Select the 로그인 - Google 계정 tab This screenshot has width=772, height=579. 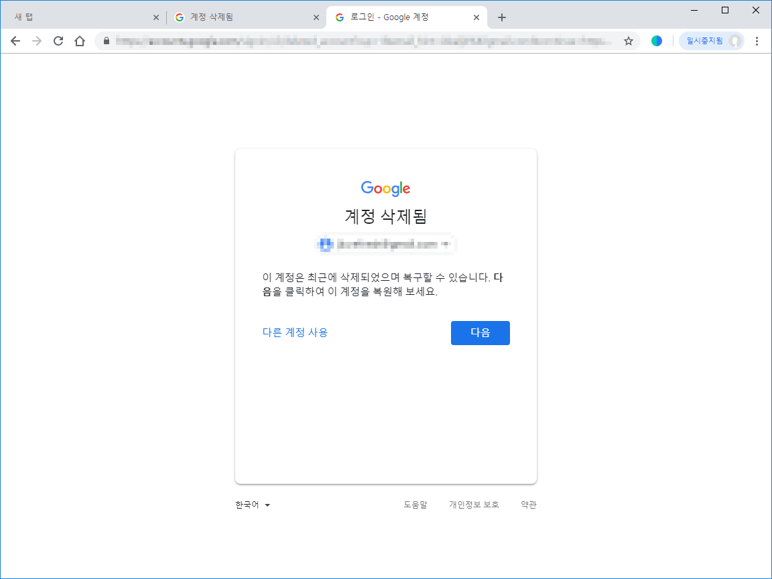(x=407, y=17)
